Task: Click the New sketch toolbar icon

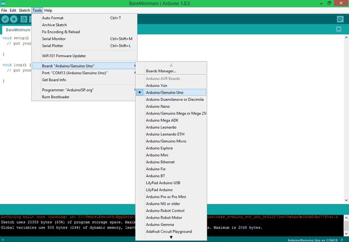Action: click(24, 19)
